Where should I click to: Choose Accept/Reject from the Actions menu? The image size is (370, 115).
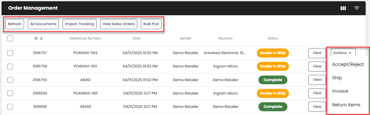348,64
